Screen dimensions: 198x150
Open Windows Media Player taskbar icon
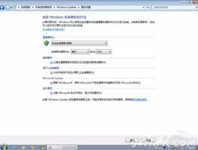tap(33, 148)
